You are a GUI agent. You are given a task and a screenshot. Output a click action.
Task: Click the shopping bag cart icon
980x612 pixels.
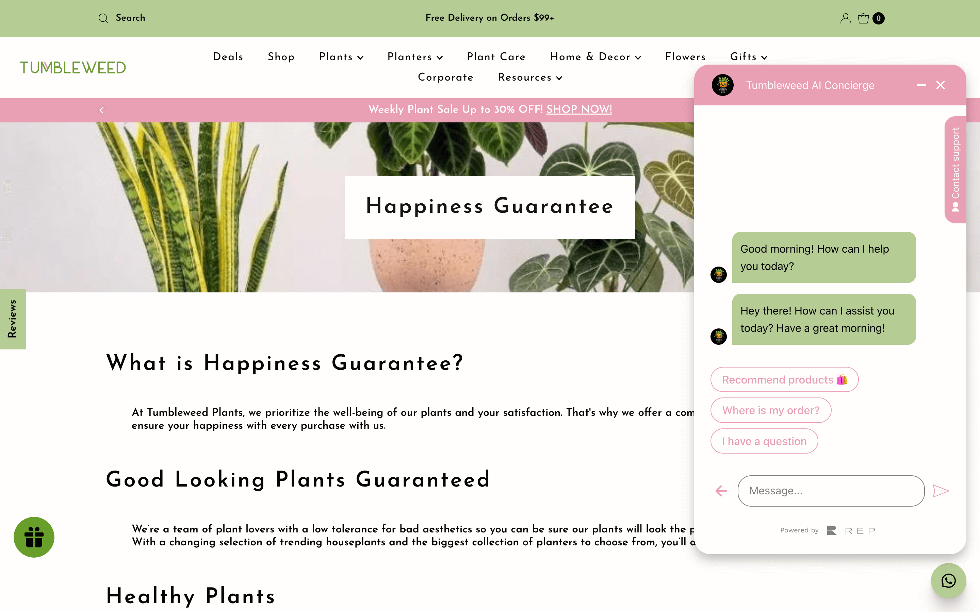tap(864, 18)
